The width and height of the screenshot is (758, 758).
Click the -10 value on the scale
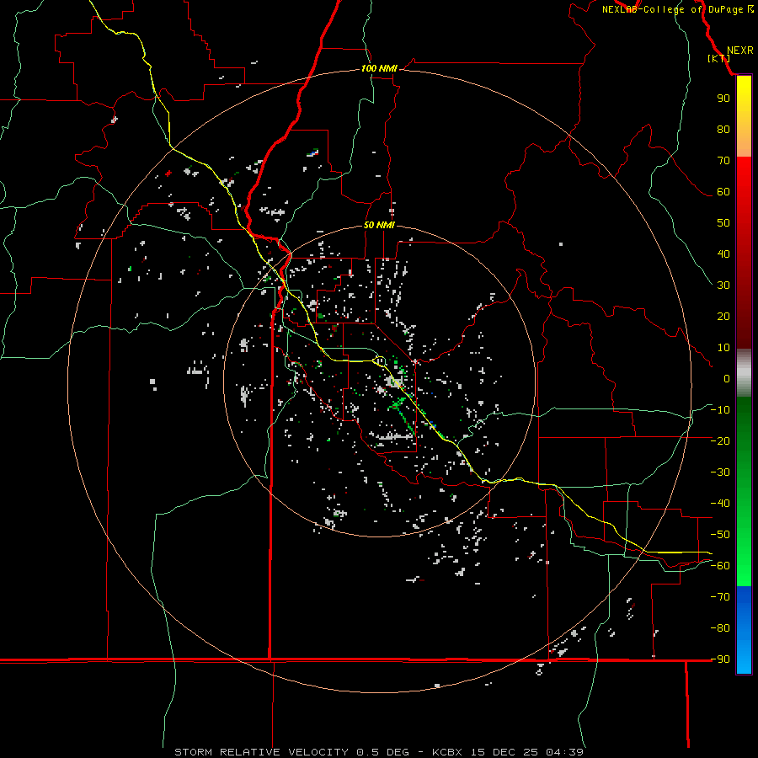click(x=720, y=410)
